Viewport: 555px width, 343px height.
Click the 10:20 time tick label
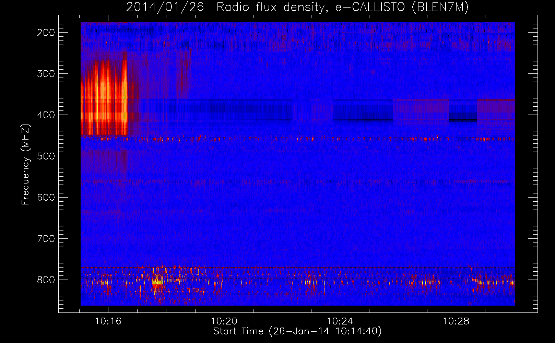(x=224, y=321)
